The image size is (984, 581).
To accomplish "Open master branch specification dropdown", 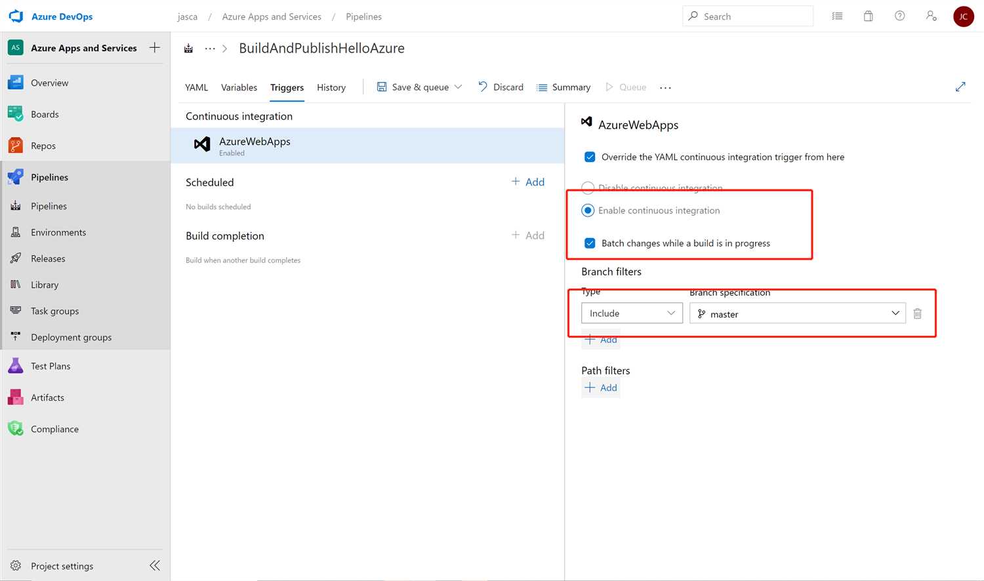I will tap(798, 313).
